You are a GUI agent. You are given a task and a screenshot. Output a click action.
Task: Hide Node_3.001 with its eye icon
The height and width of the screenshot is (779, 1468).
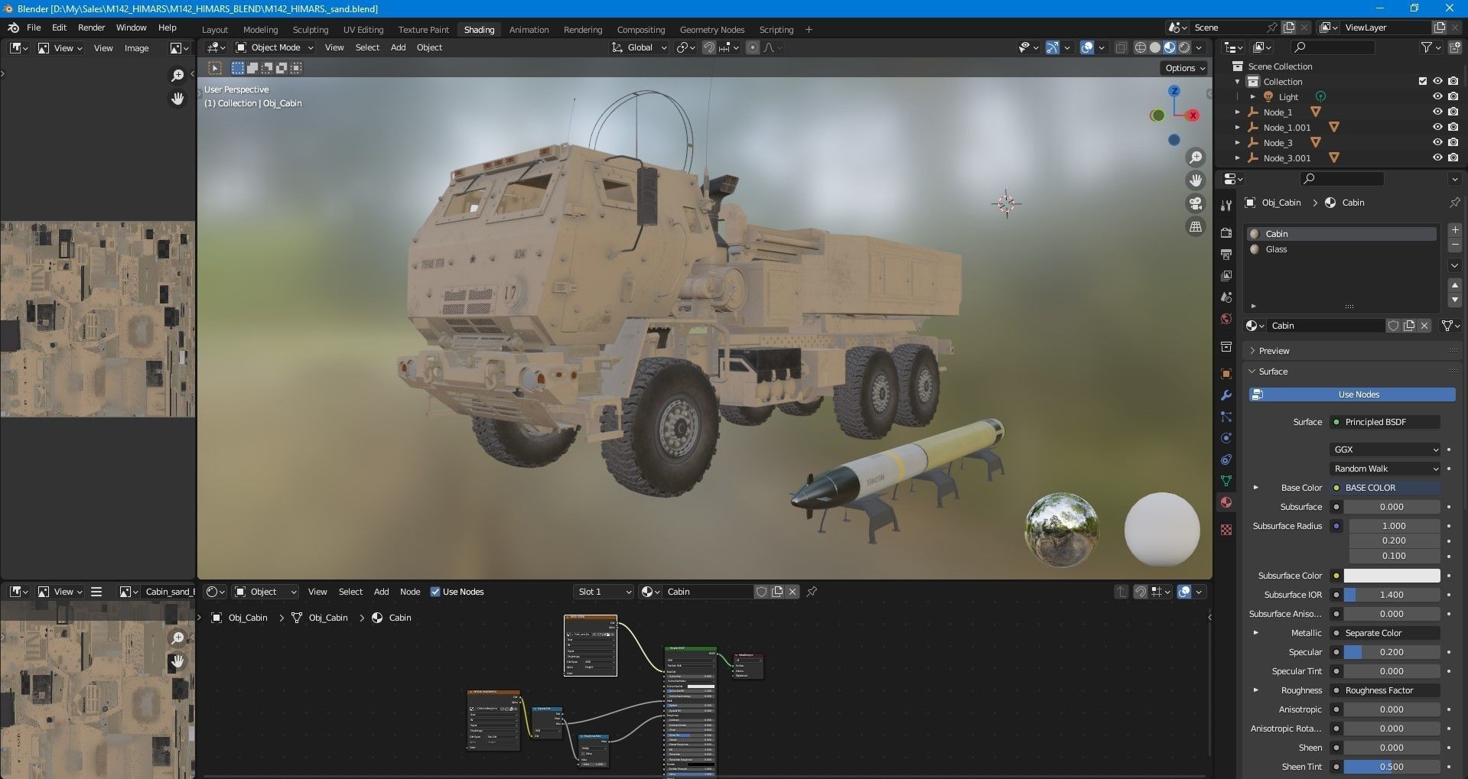[x=1437, y=158]
